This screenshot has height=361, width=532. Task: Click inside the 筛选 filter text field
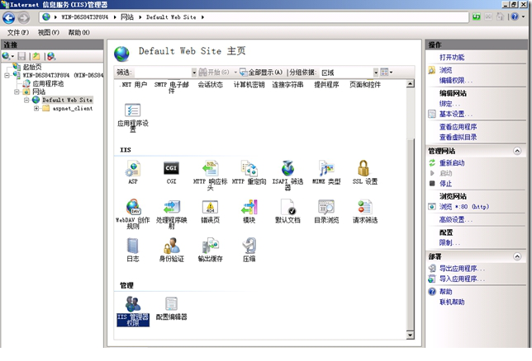click(x=163, y=73)
